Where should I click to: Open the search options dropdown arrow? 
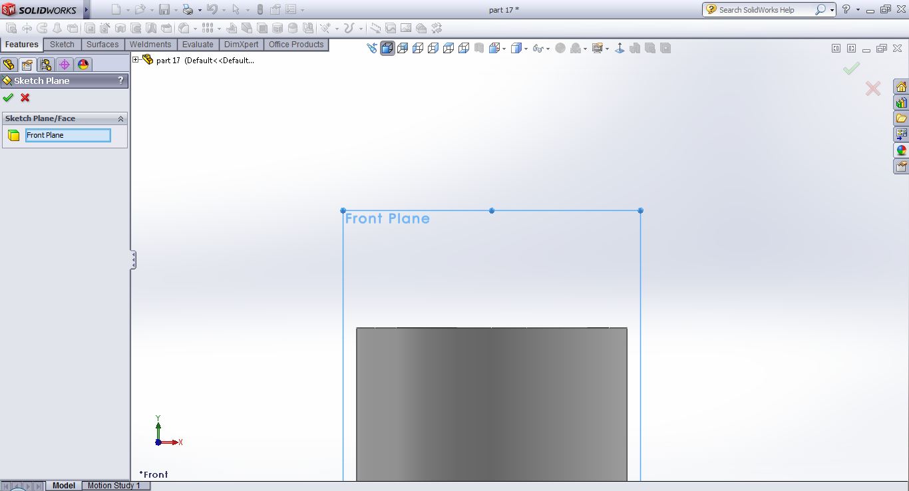832,10
